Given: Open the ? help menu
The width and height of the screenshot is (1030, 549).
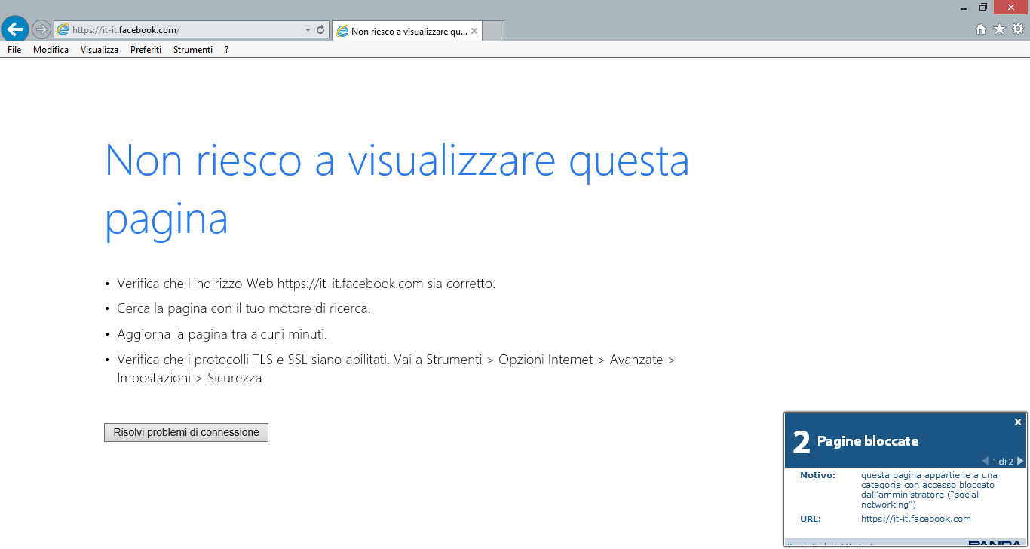Looking at the screenshot, I should (x=227, y=50).
